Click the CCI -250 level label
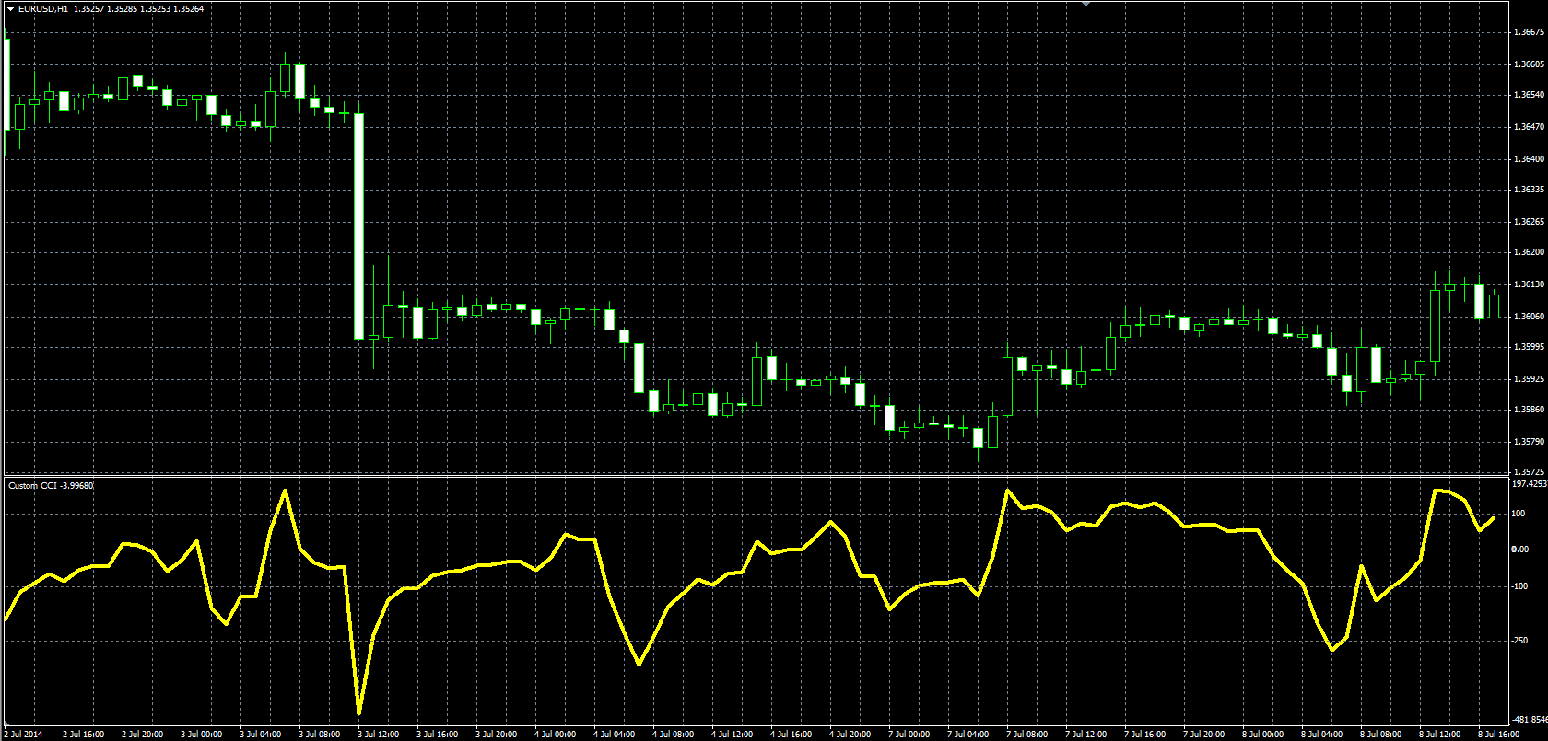Screen dimensions: 1548x741 coord(1520,641)
